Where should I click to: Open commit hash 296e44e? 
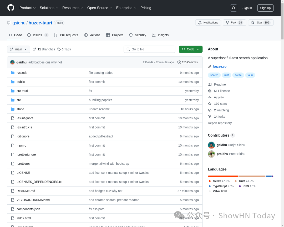pyautogui.click(x=148, y=62)
